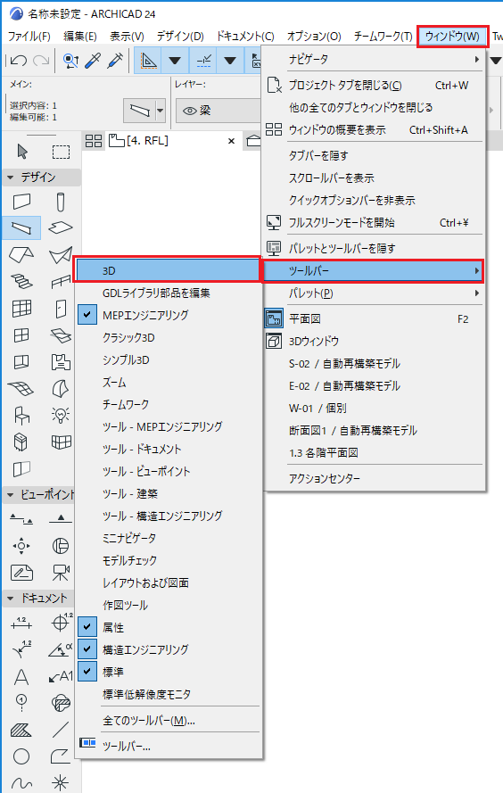The image size is (503, 793).
Task: Select the Railing tool
Action: coord(61,281)
